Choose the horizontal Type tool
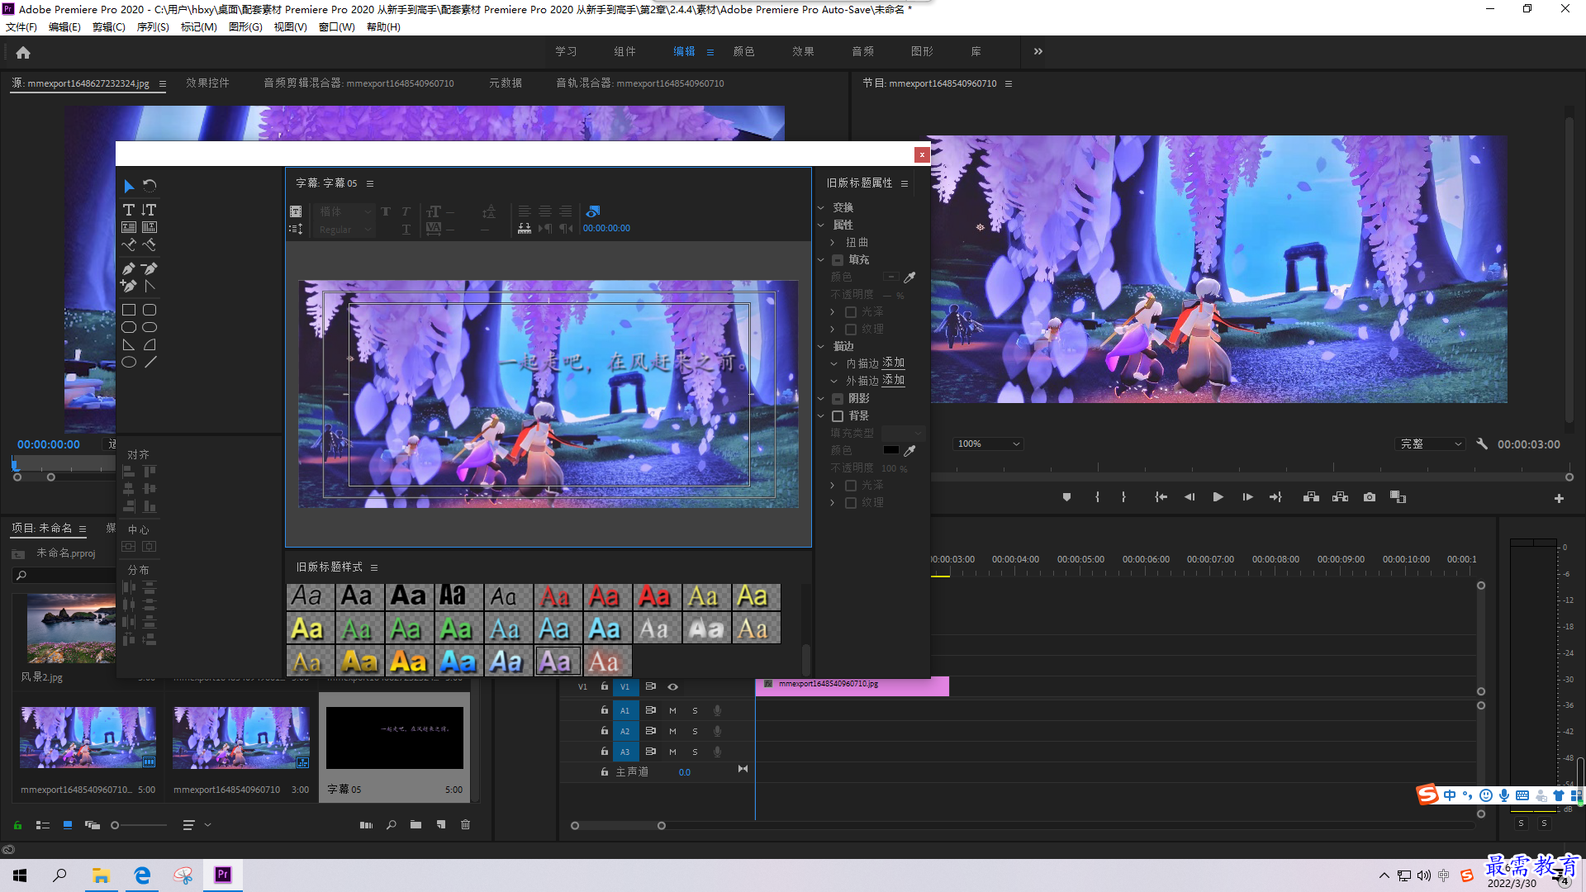This screenshot has width=1586, height=892. 129,210
